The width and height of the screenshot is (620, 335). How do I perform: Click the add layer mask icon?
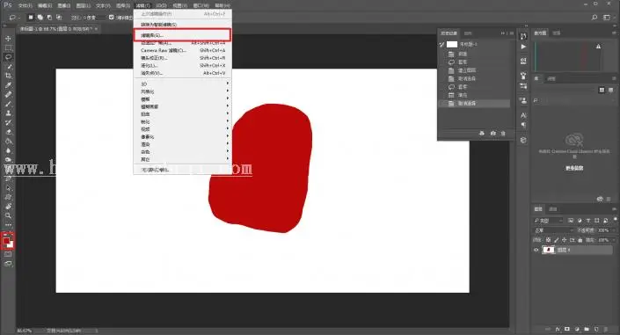(567, 329)
